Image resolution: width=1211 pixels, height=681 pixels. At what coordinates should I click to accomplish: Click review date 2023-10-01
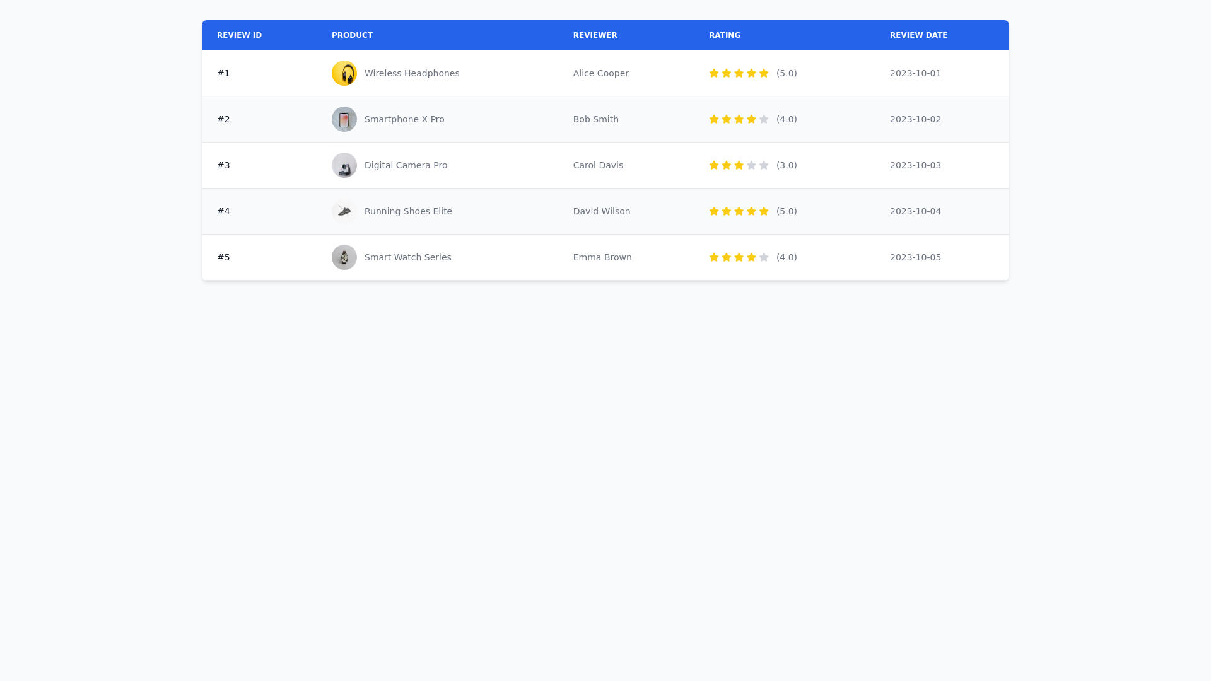pyautogui.click(x=915, y=73)
